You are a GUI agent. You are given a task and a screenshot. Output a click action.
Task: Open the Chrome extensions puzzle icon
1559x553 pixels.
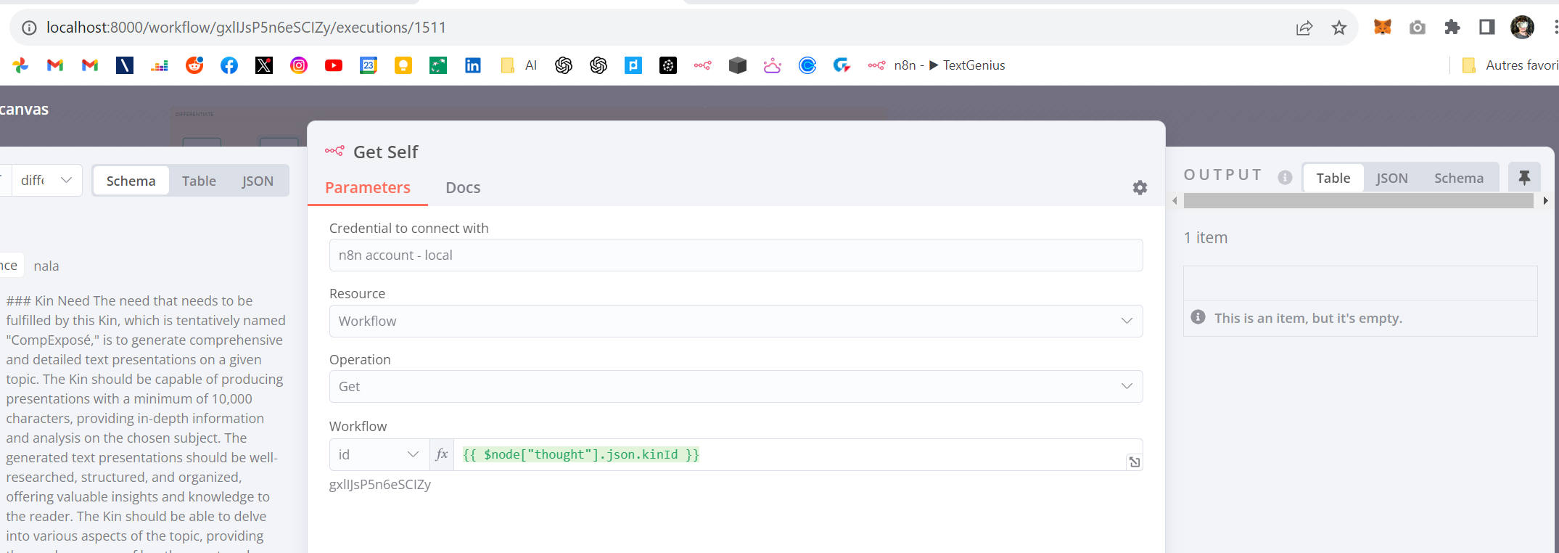click(1452, 28)
